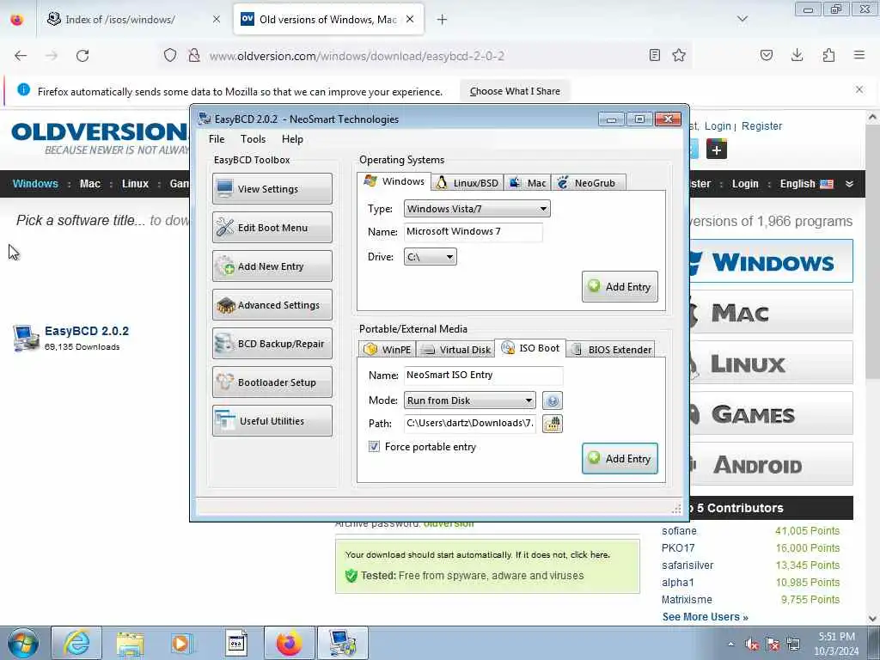Edit the NeoSmart ISO Entry name field
880x660 pixels.
pyautogui.click(x=483, y=375)
